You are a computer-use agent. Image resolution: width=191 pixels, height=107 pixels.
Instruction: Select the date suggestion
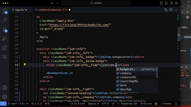point(136,85)
